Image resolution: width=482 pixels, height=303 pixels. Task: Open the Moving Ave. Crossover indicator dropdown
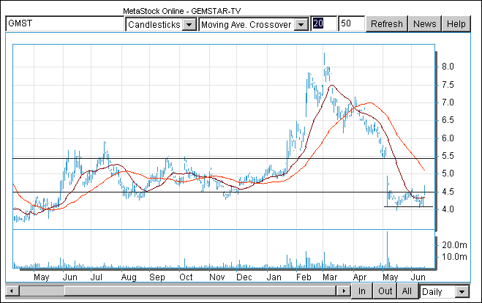pyautogui.click(x=254, y=24)
